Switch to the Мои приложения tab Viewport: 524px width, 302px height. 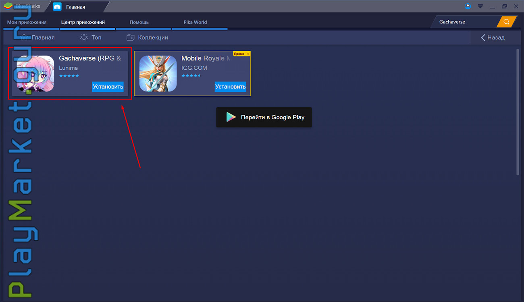[27, 22]
